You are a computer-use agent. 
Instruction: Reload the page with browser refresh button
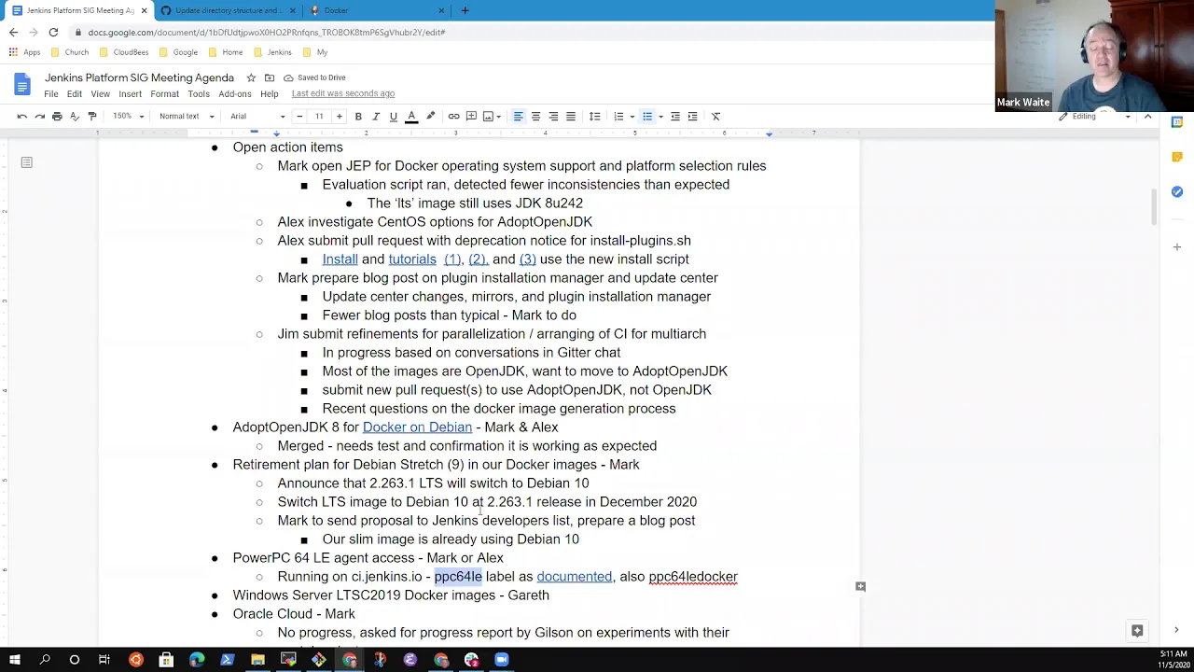(53, 32)
